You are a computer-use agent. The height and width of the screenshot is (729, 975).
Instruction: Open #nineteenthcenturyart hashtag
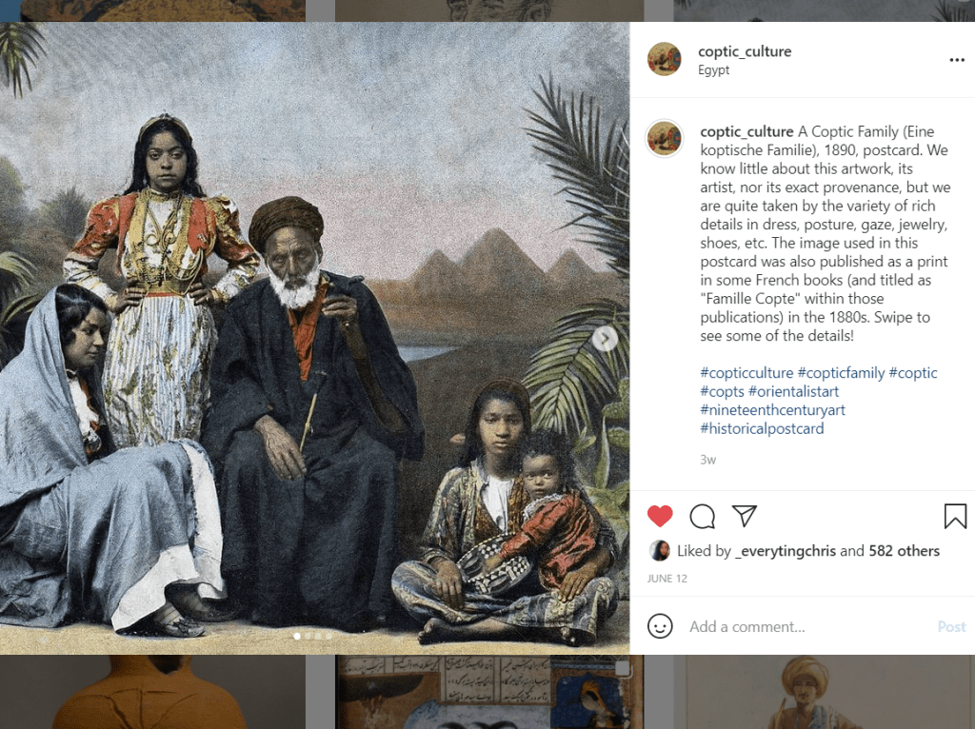click(x=772, y=410)
